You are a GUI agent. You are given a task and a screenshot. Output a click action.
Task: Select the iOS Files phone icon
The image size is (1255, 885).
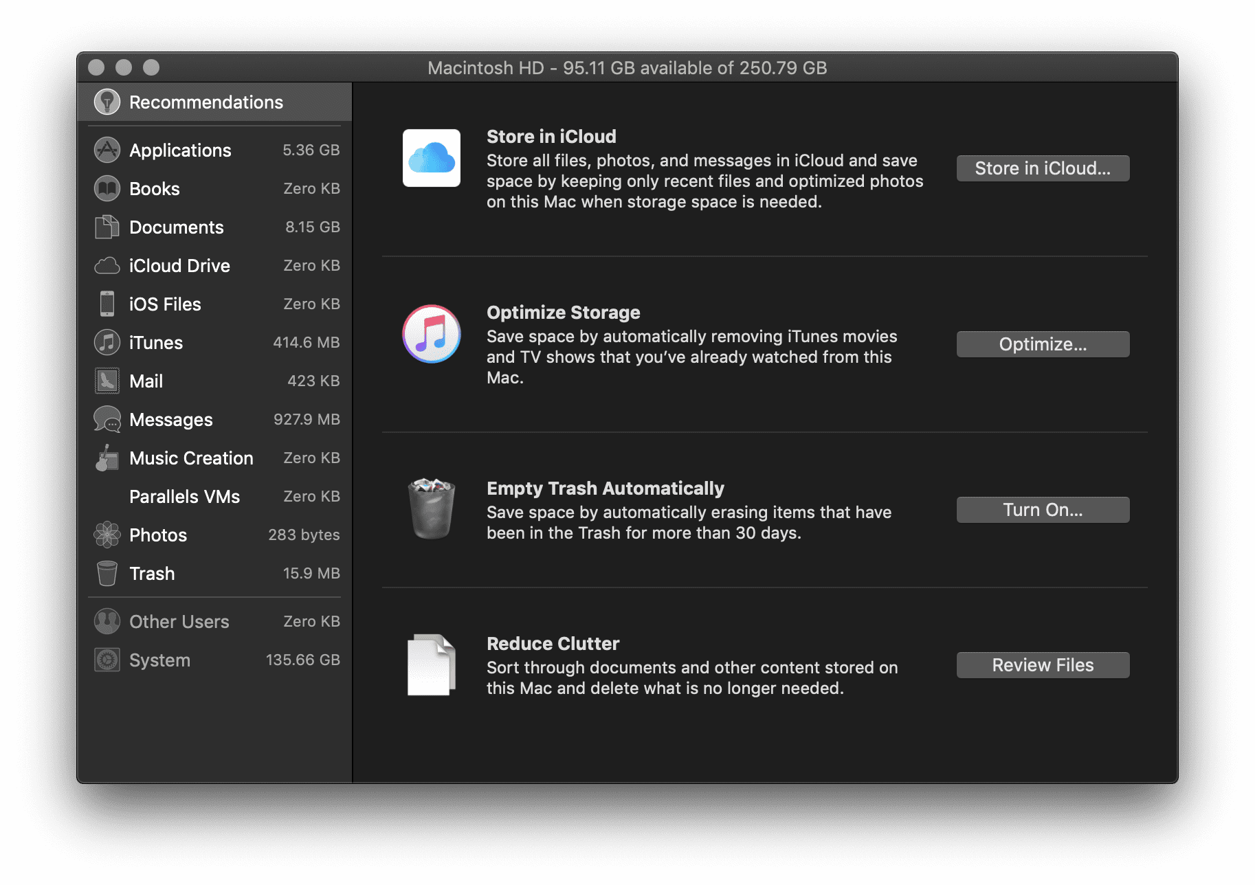coord(107,304)
